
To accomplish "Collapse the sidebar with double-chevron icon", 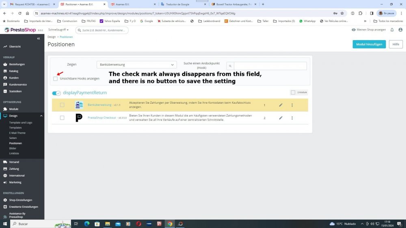I will pyautogui.click(x=39, y=38).
